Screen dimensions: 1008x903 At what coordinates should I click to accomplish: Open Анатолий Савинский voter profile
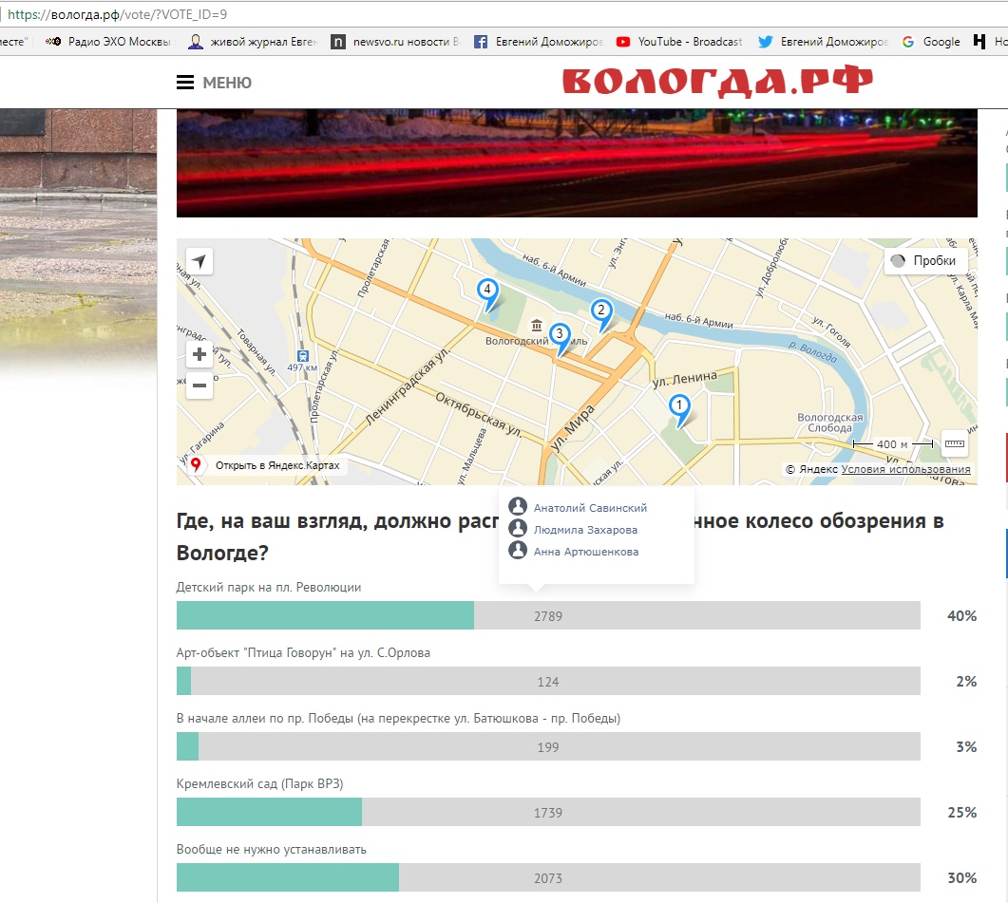pyautogui.click(x=589, y=508)
